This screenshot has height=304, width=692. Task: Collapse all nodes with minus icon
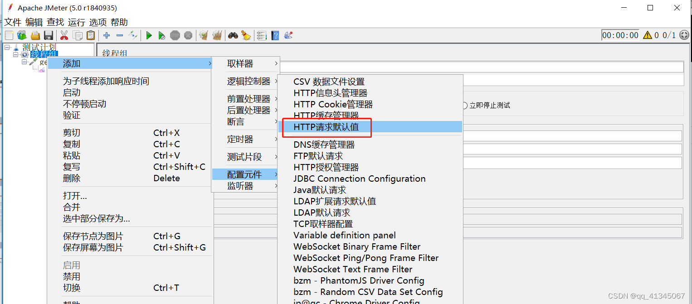tap(120, 35)
